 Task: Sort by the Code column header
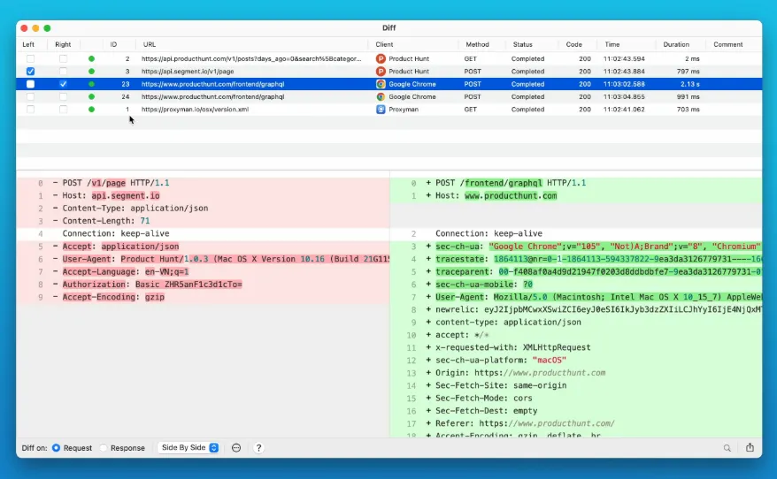click(573, 44)
